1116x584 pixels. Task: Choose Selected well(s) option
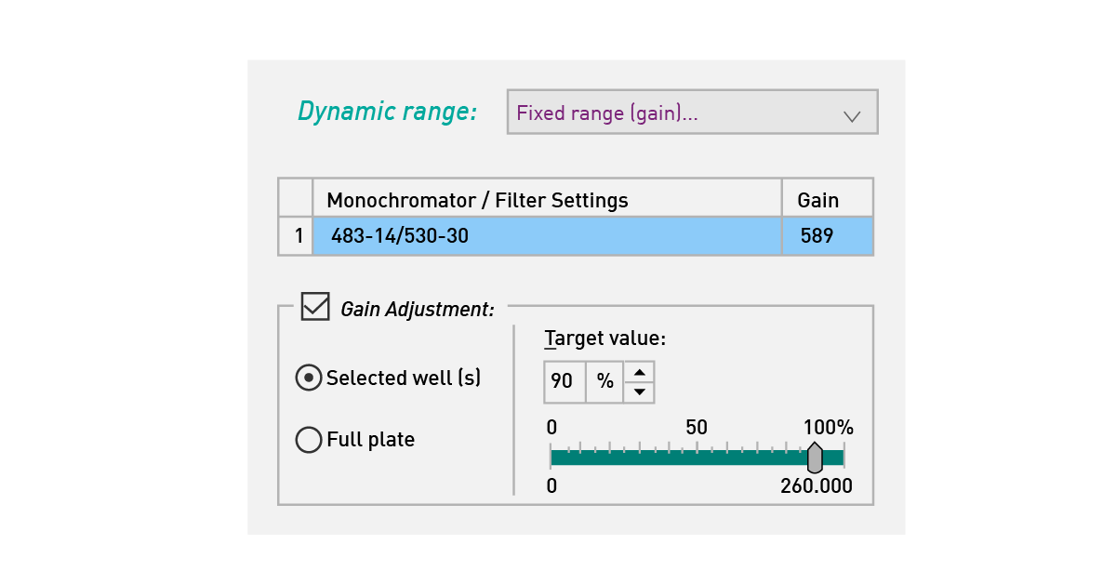[x=308, y=378]
